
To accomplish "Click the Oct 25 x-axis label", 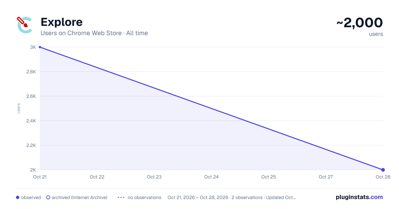I will pos(269,177).
